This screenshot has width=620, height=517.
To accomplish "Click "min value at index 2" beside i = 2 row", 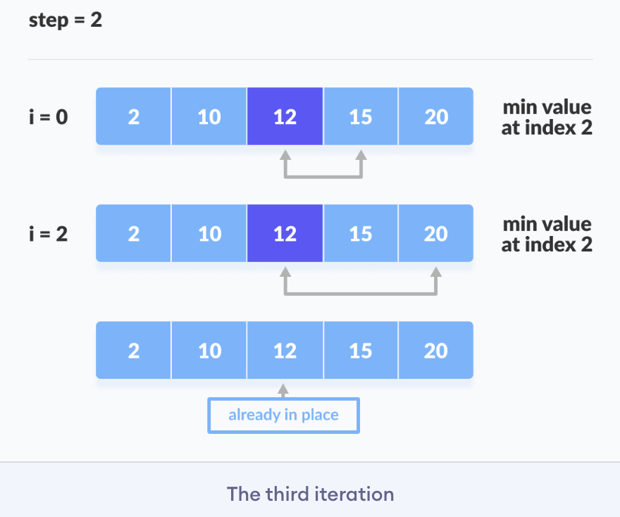I will click(x=546, y=234).
